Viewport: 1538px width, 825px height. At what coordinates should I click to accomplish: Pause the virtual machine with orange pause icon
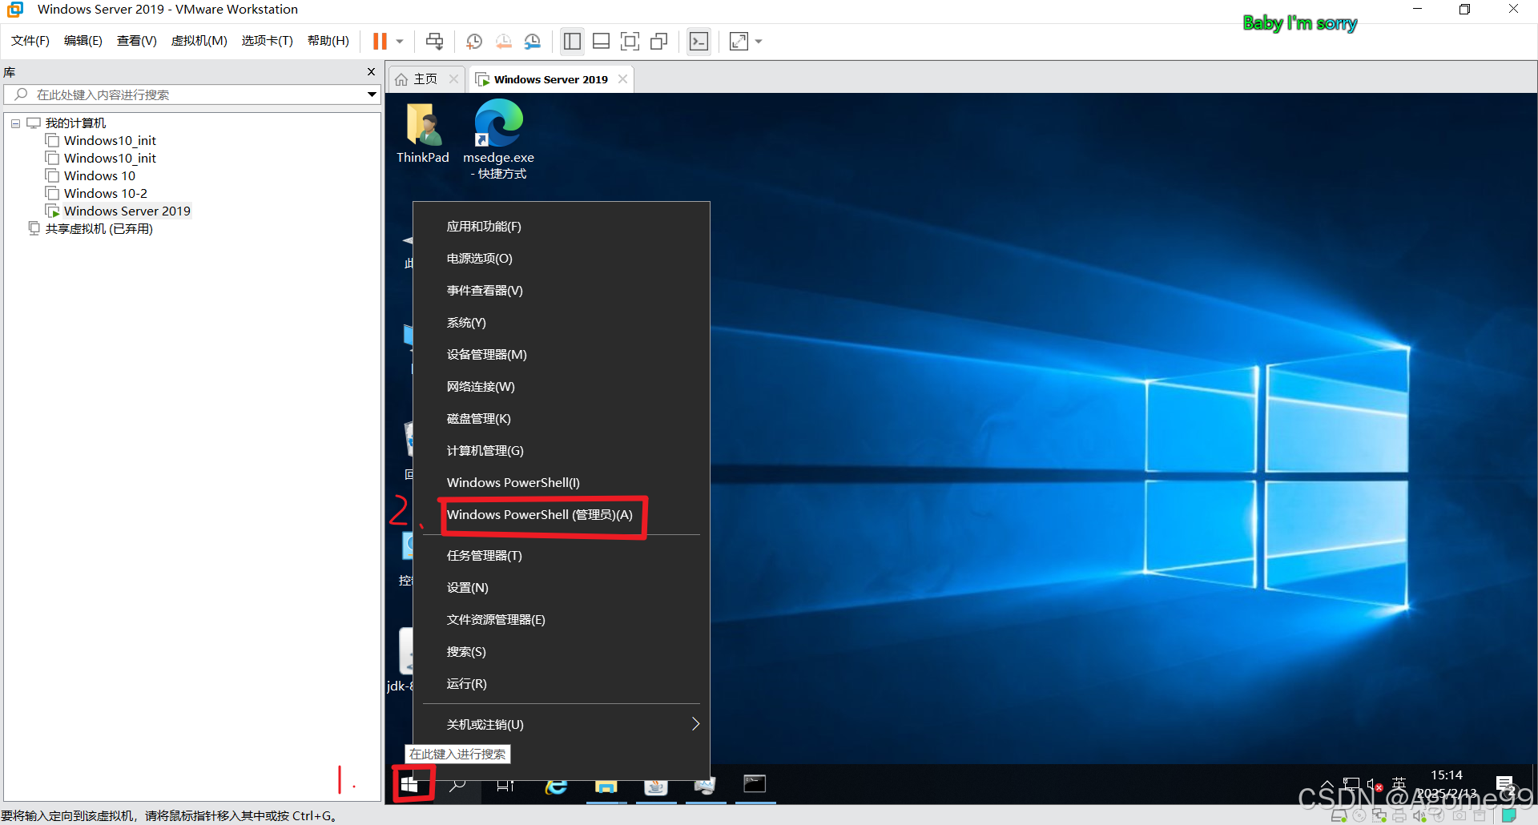coord(380,41)
